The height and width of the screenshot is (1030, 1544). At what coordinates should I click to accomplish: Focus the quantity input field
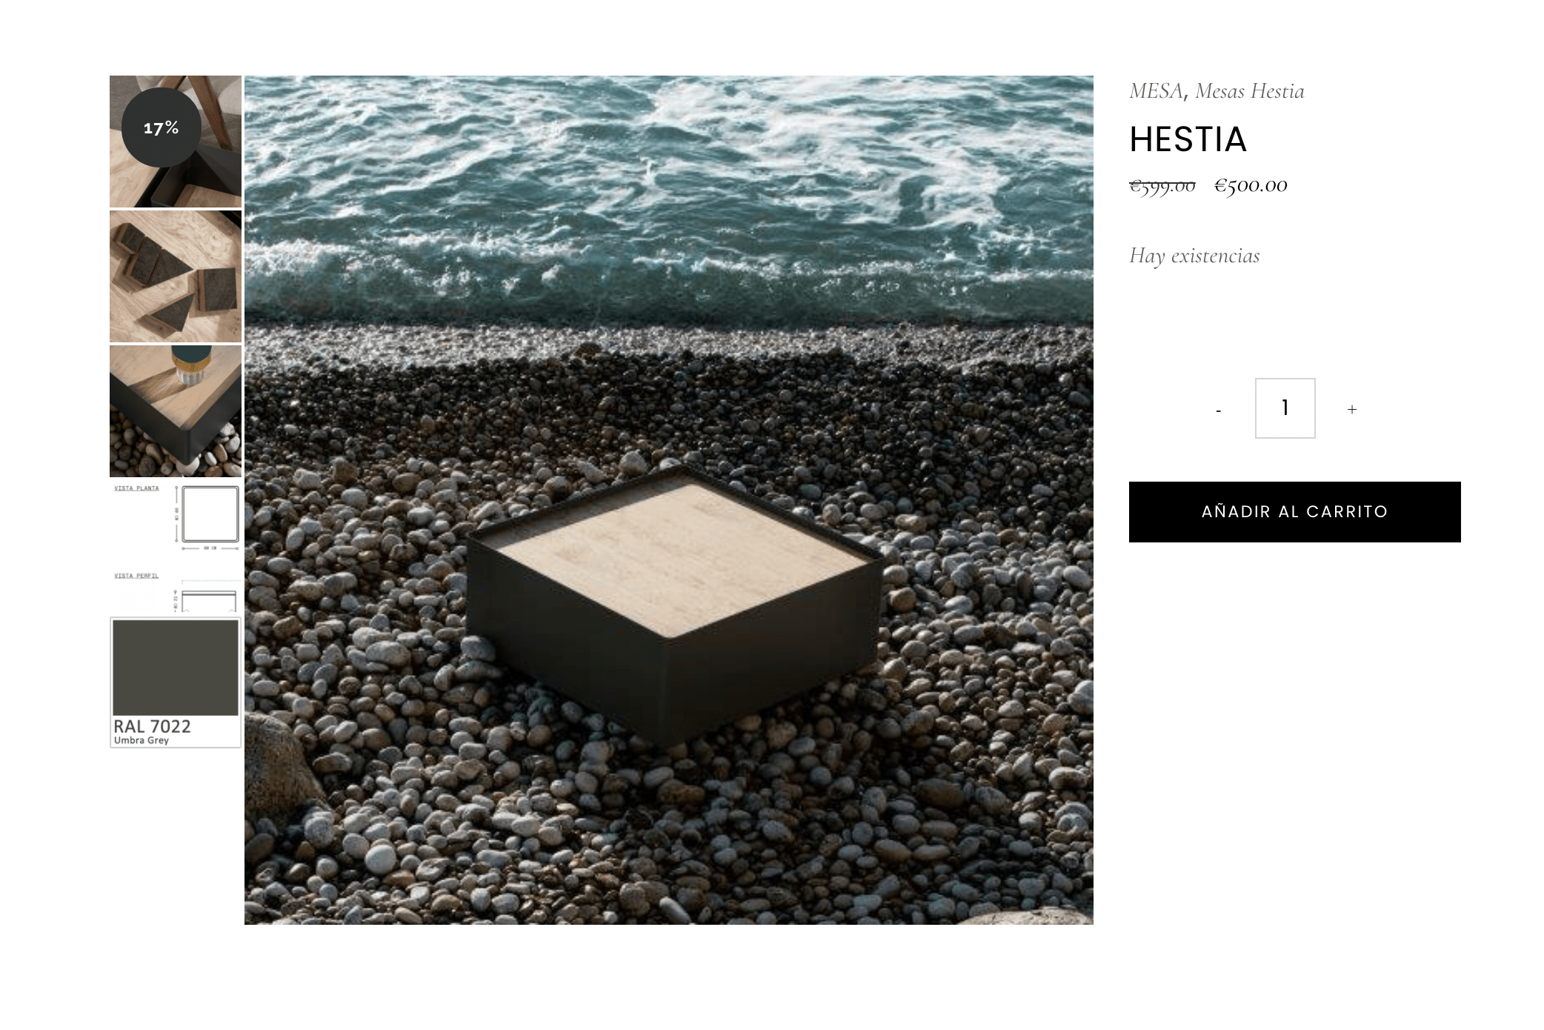click(x=1285, y=408)
